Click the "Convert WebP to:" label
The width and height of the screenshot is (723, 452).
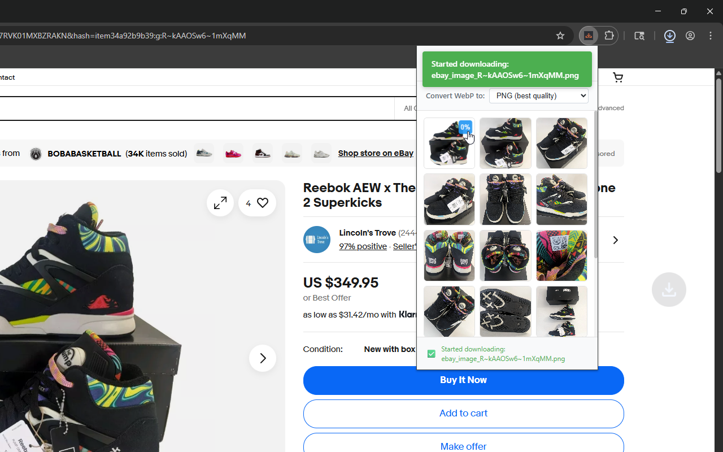455,95
